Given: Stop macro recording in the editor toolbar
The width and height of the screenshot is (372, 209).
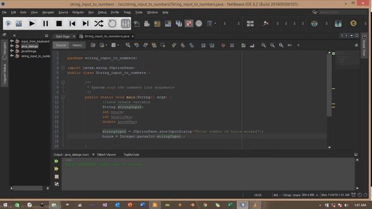Looking at the screenshot, I should (232, 45).
